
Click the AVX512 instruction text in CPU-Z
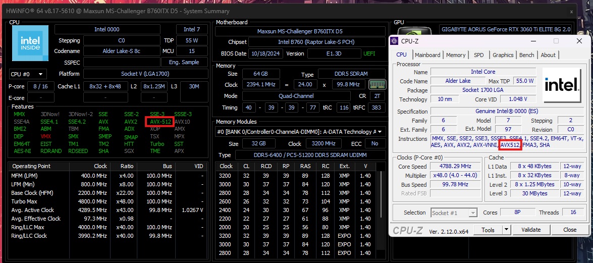point(511,145)
